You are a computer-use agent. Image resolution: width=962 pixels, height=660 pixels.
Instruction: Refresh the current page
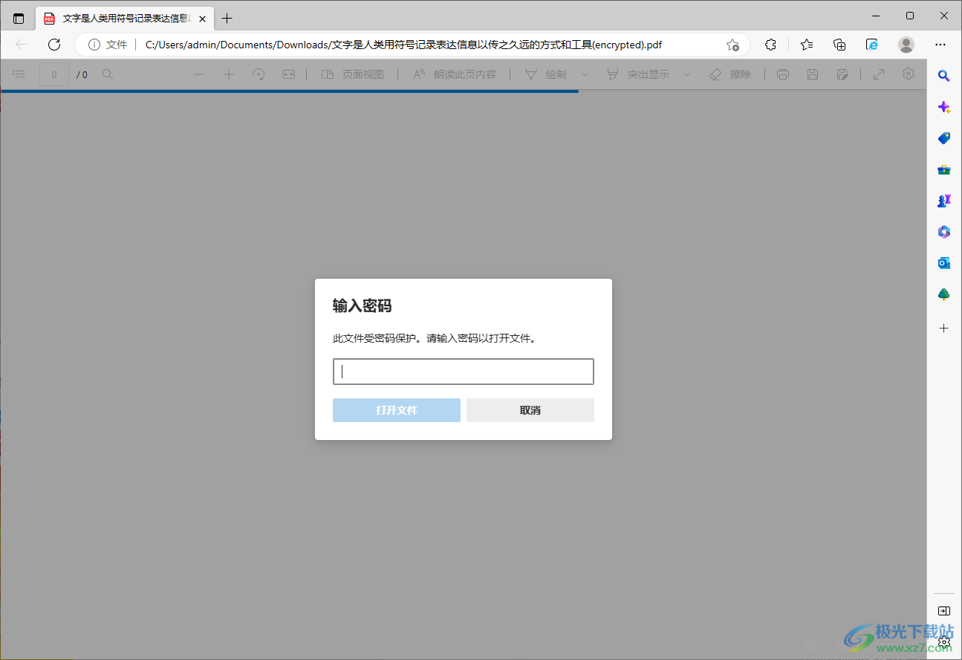[54, 45]
